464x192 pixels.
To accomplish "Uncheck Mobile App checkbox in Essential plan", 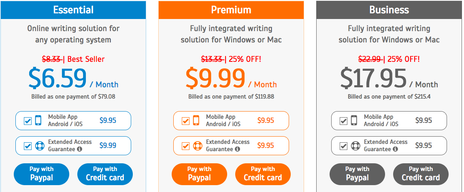I will (x=28, y=121).
